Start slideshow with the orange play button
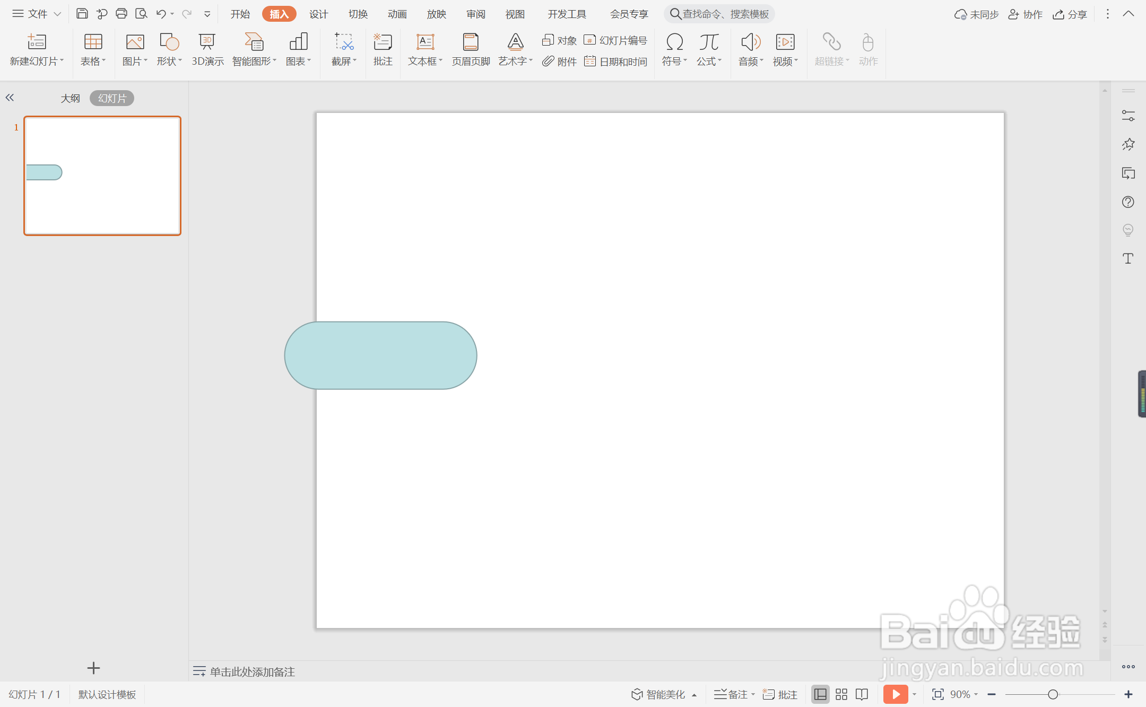 (x=895, y=694)
